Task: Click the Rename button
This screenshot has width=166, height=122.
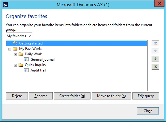Action: pos(41,96)
